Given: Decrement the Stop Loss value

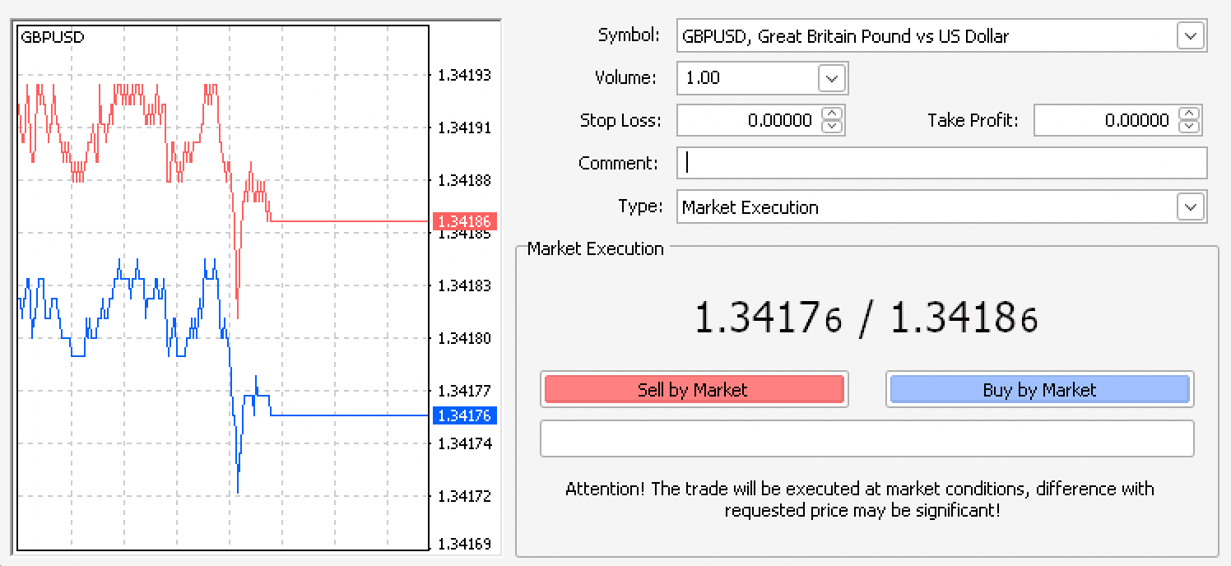Looking at the screenshot, I should (x=831, y=125).
